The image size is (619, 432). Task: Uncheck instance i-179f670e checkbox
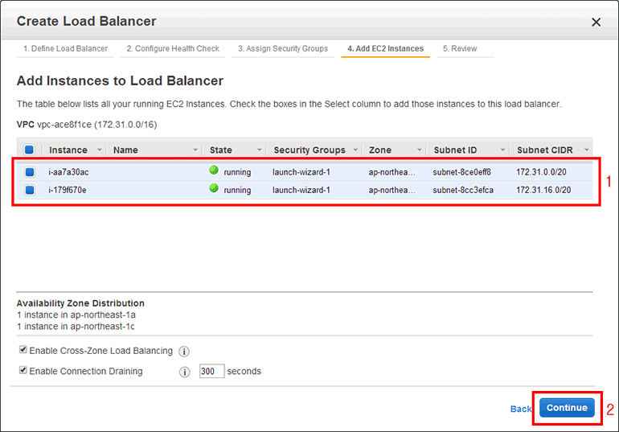[29, 190]
